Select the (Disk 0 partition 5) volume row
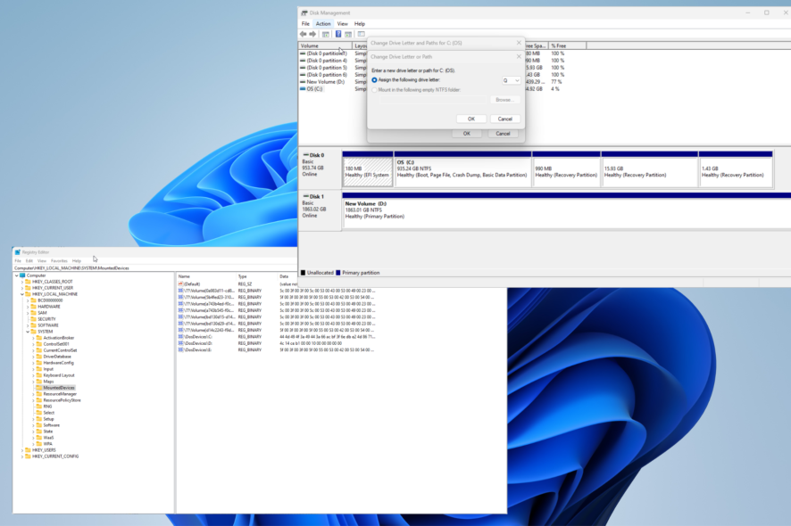The width and height of the screenshot is (791, 526). pos(327,68)
